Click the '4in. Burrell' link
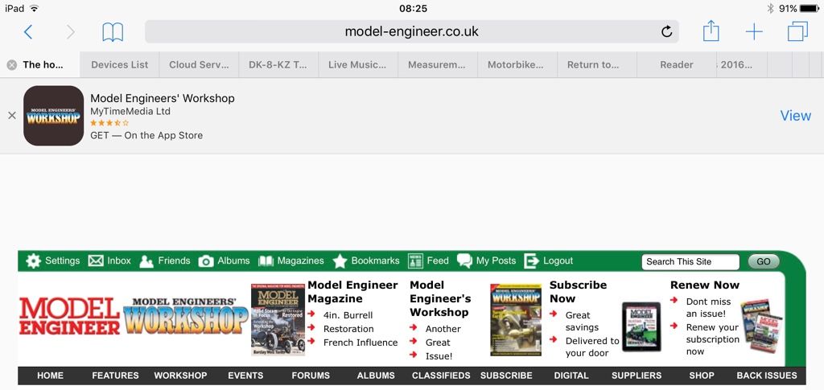Viewport: 824px width, 390px height. coord(348,315)
